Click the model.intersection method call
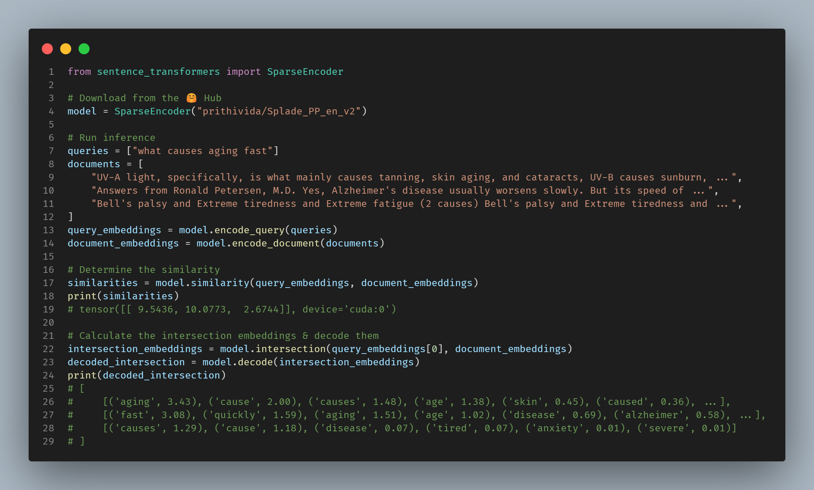This screenshot has height=490, width=814. pyautogui.click(x=273, y=349)
